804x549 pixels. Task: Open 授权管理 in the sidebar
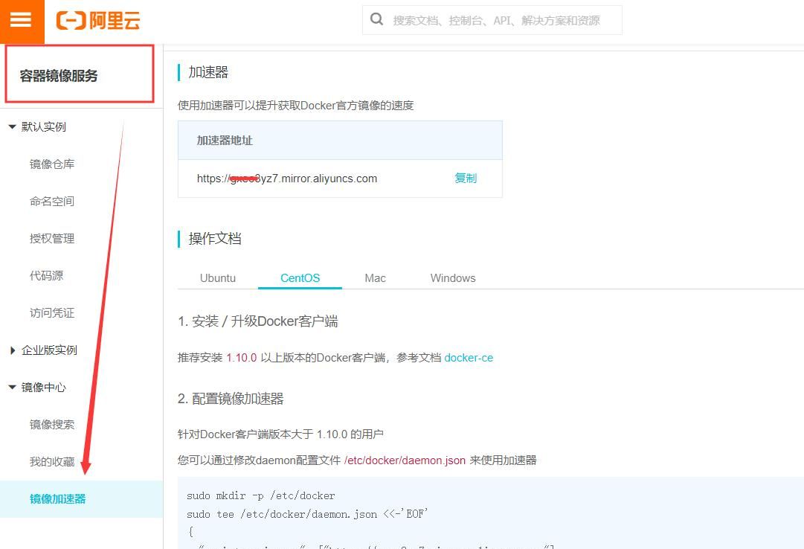click(x=51, y=238)
